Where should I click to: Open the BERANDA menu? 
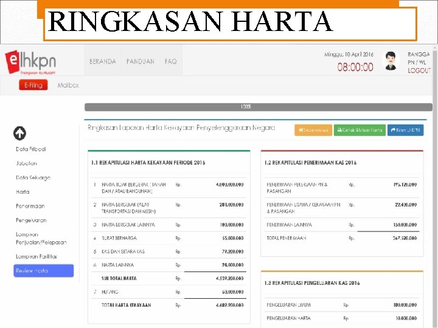[x=103, y=61]
